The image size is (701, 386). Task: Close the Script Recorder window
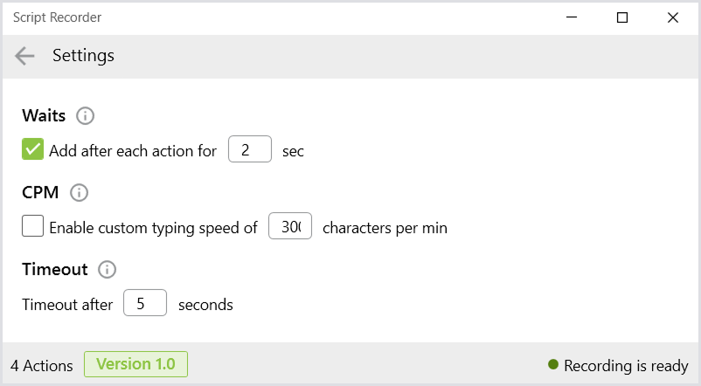pyautogui.click(x=672, y=17)
